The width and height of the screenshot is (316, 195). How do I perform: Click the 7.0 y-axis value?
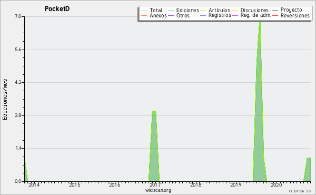tap(18, 16)
